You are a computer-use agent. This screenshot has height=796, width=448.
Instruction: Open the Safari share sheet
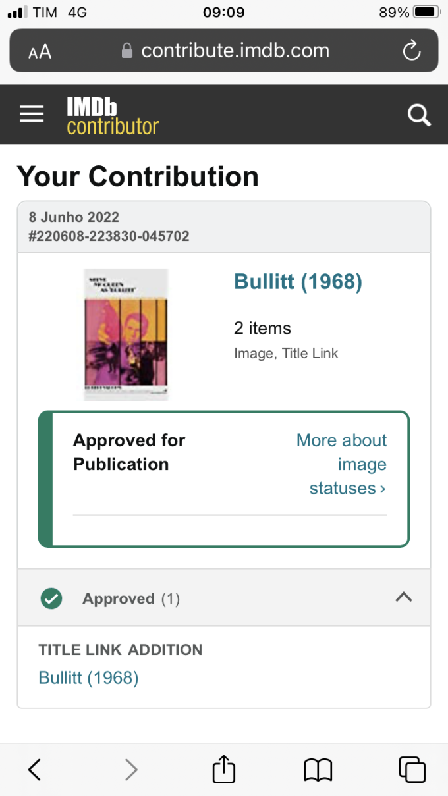tap(224, 769)
